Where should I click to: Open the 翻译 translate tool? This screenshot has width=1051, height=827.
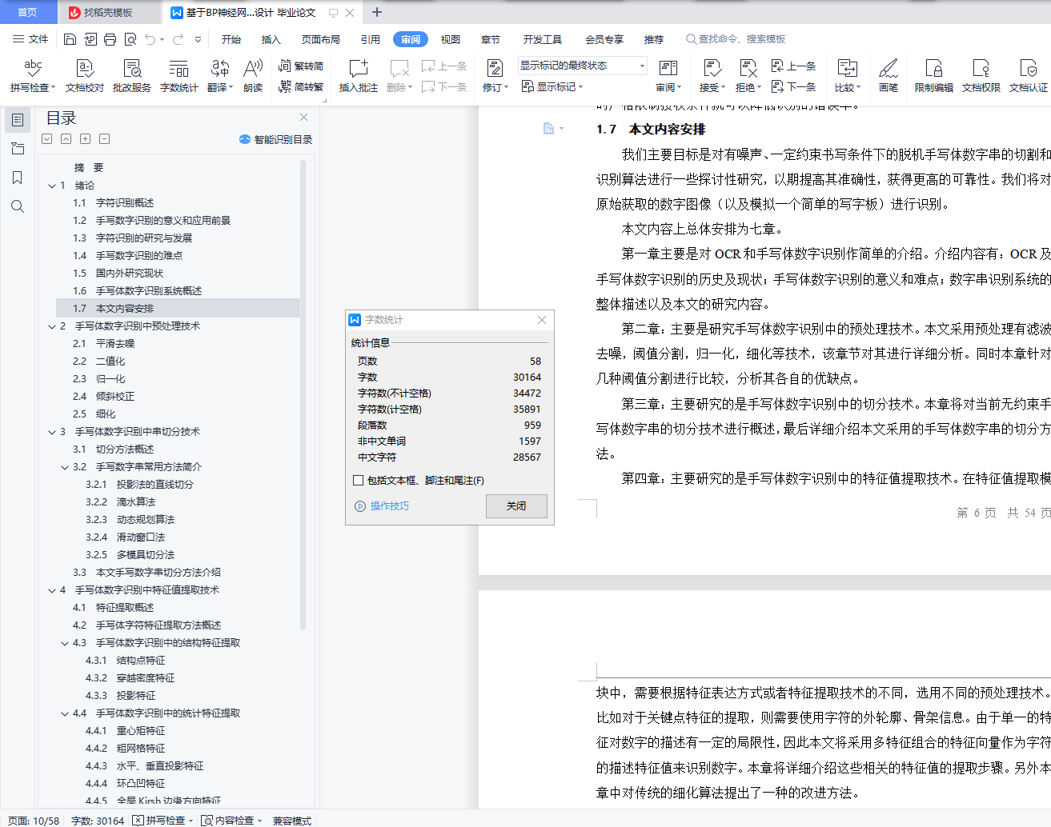220,76
